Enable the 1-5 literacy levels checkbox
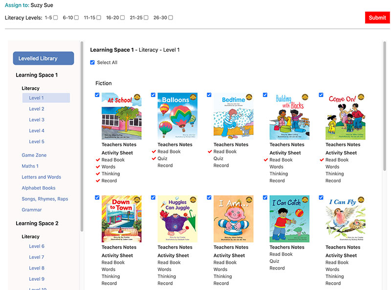The image size is (391, 290). coord(55,18)
